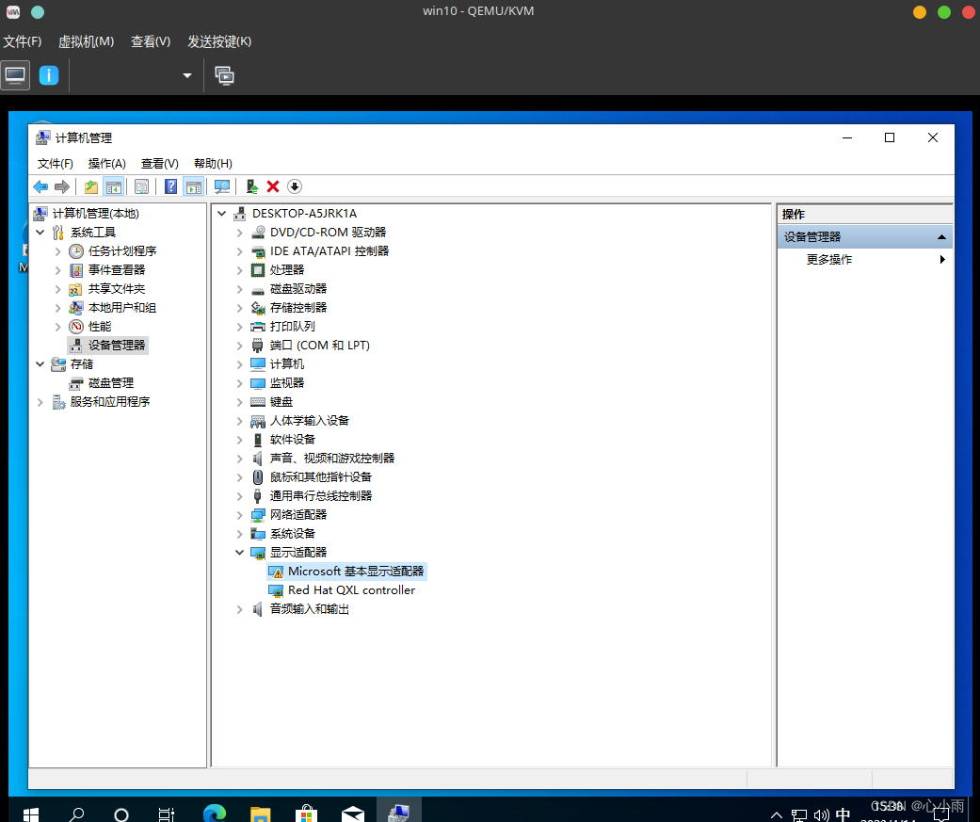Click the blue Help question mark icon

click(170, 186)
